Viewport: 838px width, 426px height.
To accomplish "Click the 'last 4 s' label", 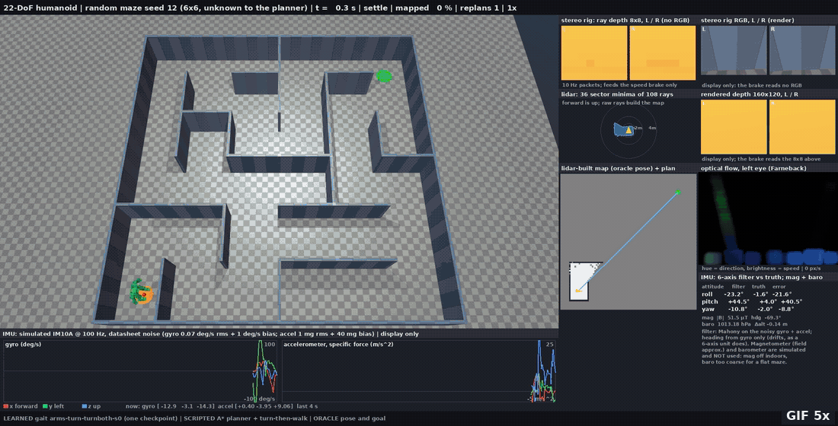I will 307,407.
